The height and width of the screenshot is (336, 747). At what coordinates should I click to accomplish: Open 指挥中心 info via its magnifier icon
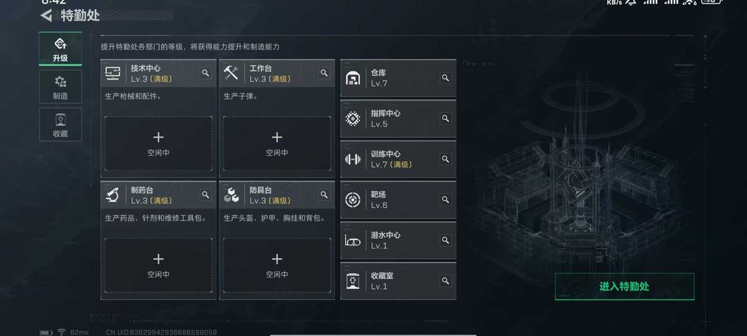click(445, 118)
